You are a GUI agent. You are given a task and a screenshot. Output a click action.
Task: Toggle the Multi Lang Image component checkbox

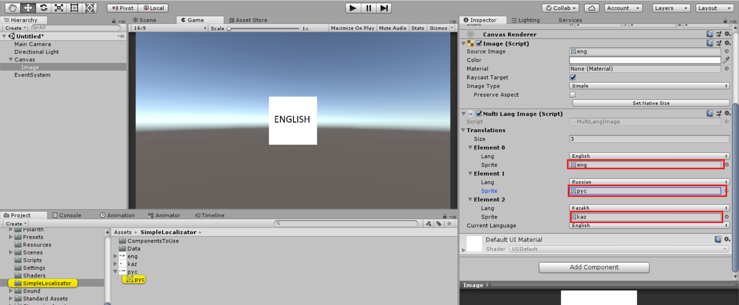(x=479, y=113)
